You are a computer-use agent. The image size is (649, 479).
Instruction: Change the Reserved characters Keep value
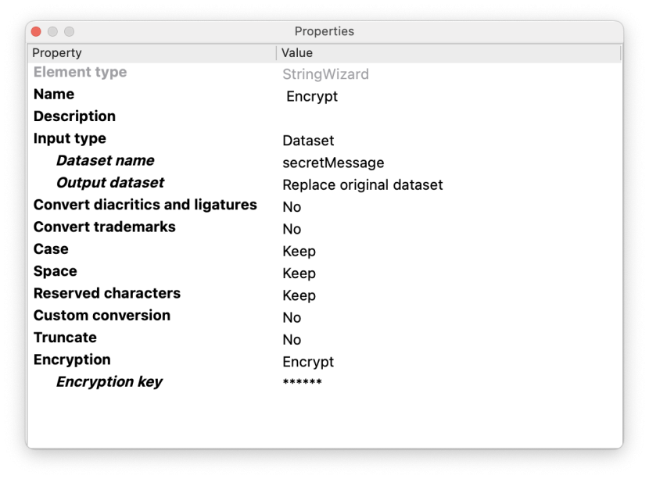click(x=299, y=296)
